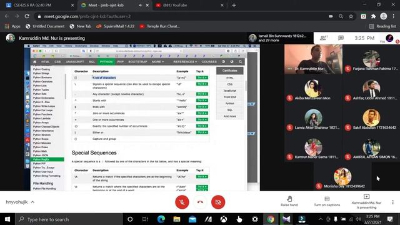
Task: Open the volume control in system tray
Action: click(x=358, y=219)
